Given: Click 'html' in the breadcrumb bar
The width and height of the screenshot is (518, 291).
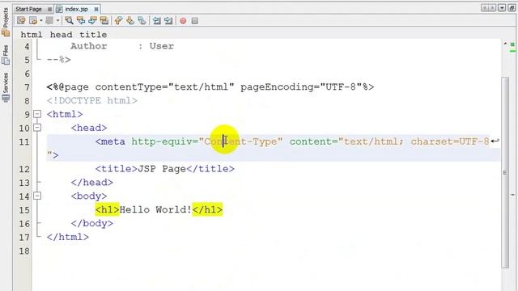Looking at the screenshot, I should click(x=32, y=35).
